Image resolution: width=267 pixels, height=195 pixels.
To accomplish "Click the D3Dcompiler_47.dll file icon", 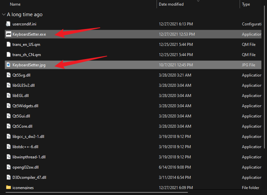I will [x=8, y=177].
